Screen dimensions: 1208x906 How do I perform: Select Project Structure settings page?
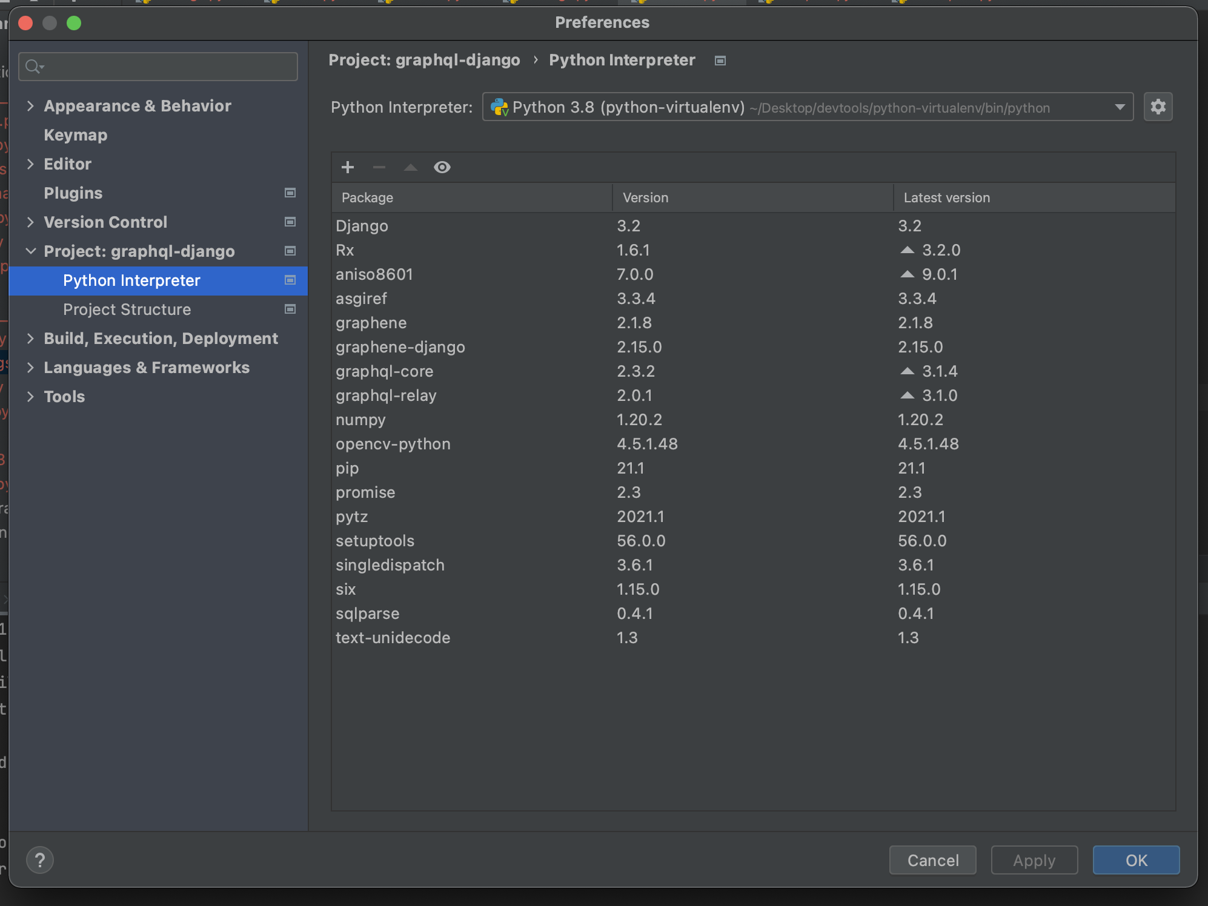point(127,309)
